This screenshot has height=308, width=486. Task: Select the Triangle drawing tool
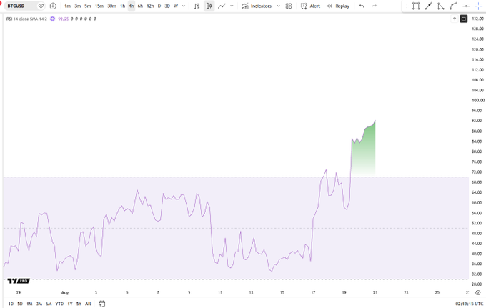[441, 6]
